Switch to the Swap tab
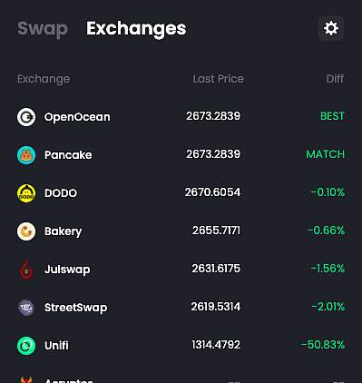Screen dimensions: 362x383 click(43, 29)
